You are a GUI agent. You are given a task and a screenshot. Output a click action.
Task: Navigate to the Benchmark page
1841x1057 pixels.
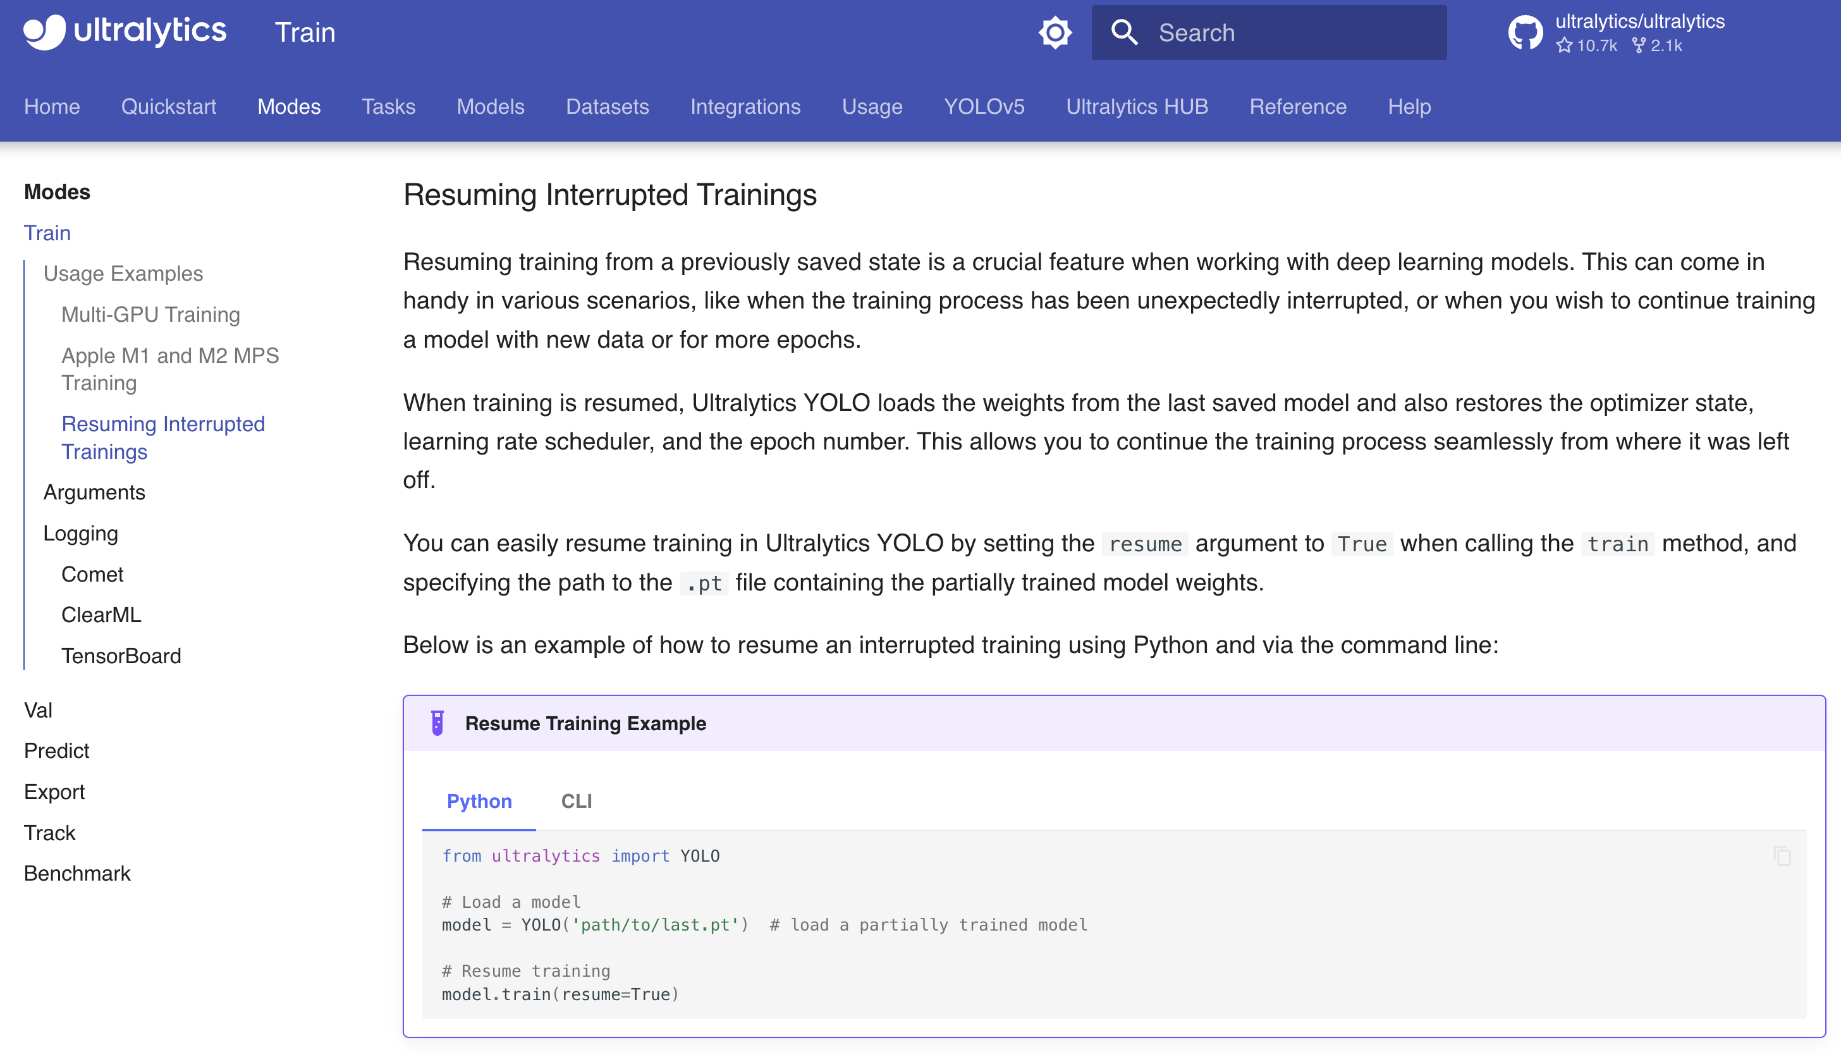coord(76,873)
